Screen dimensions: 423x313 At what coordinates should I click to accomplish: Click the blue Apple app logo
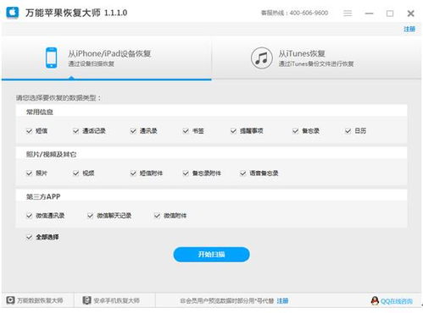click(12, 13)
